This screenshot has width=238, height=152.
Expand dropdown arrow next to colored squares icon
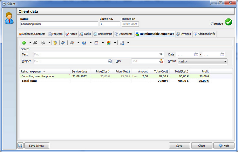(115, 43)
